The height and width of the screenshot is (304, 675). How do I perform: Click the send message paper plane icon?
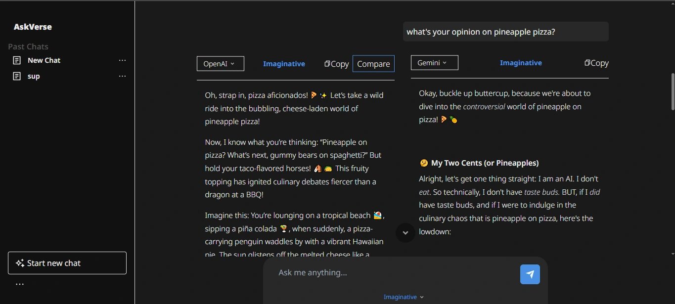tap(530, 274)
